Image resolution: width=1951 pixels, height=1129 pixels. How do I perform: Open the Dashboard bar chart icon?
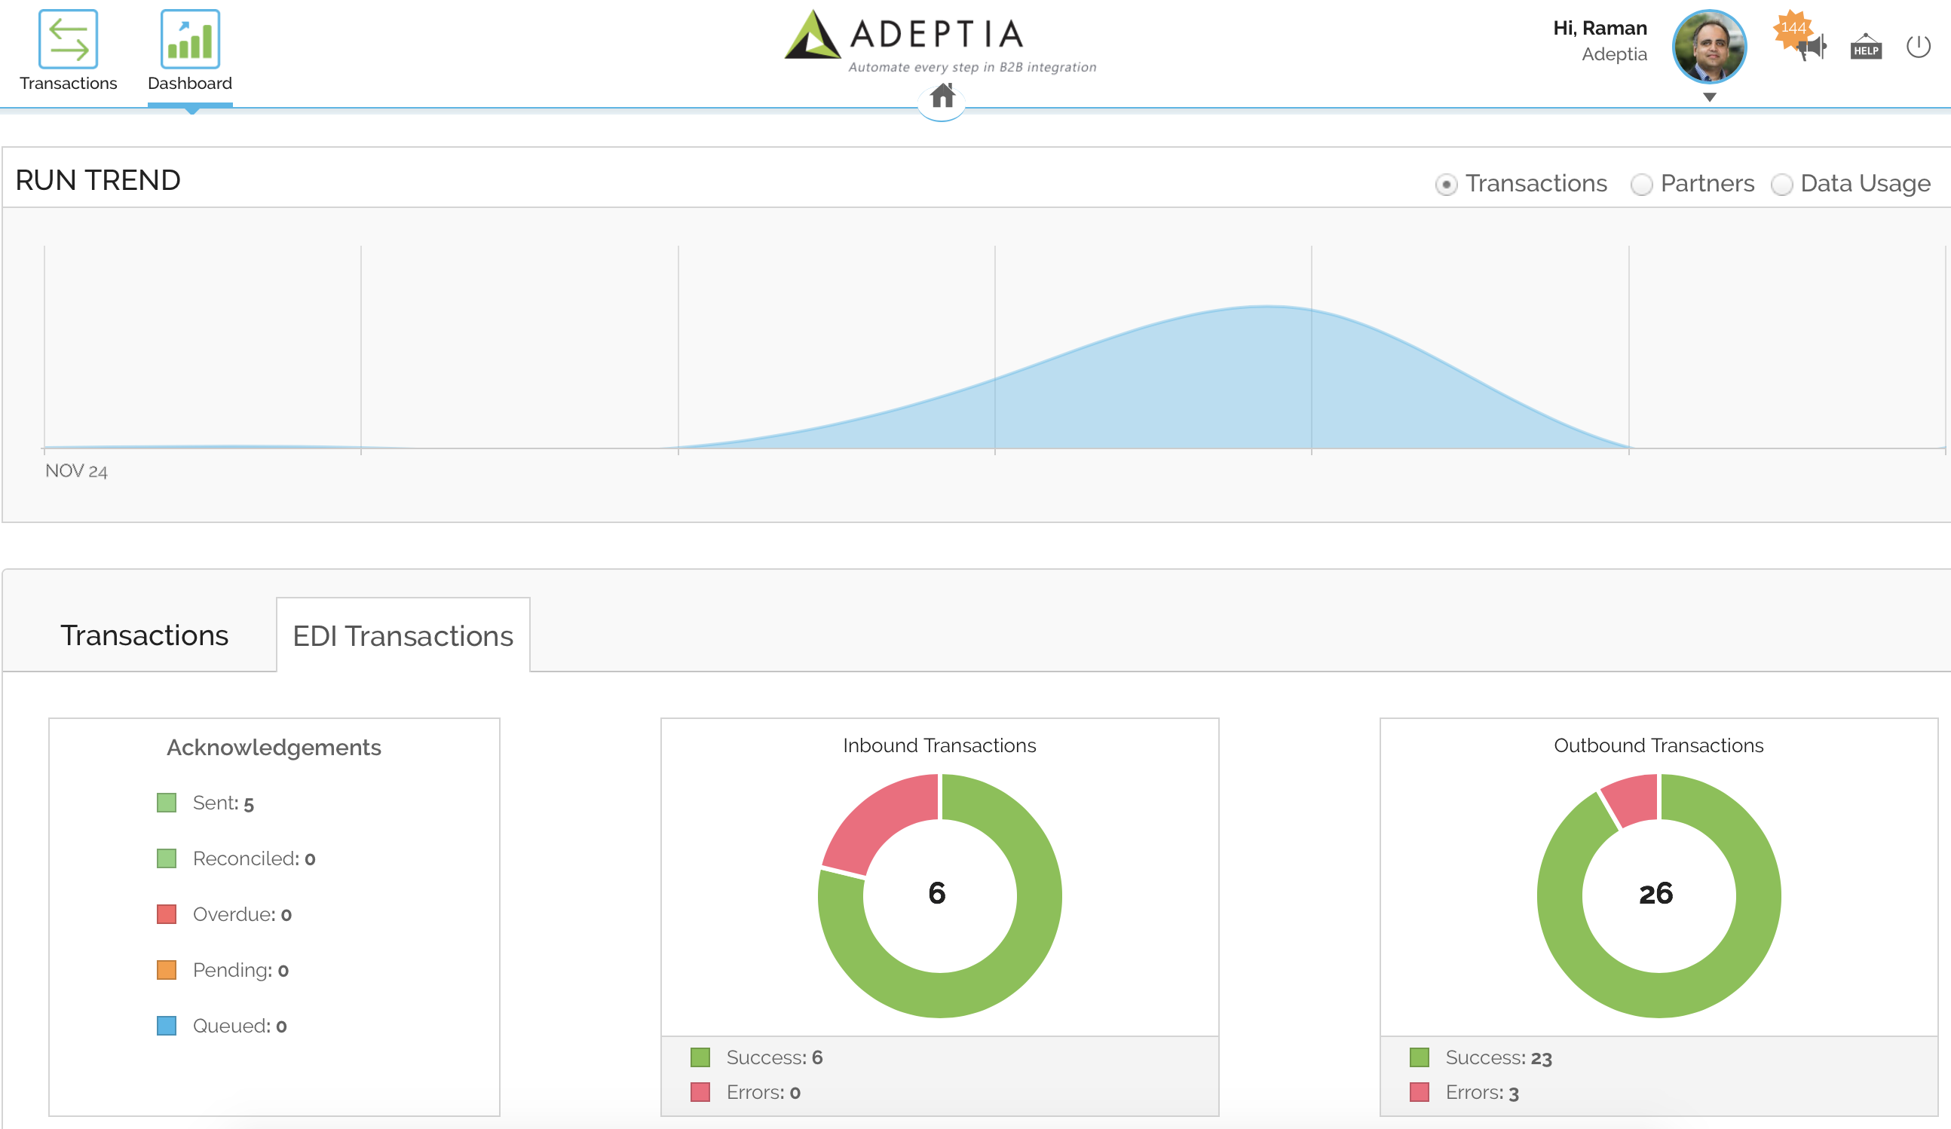[190, 39]
